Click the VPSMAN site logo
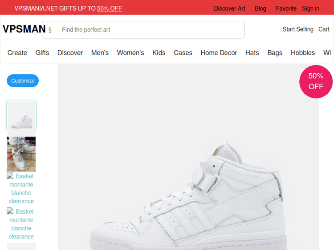 [24, 29]
